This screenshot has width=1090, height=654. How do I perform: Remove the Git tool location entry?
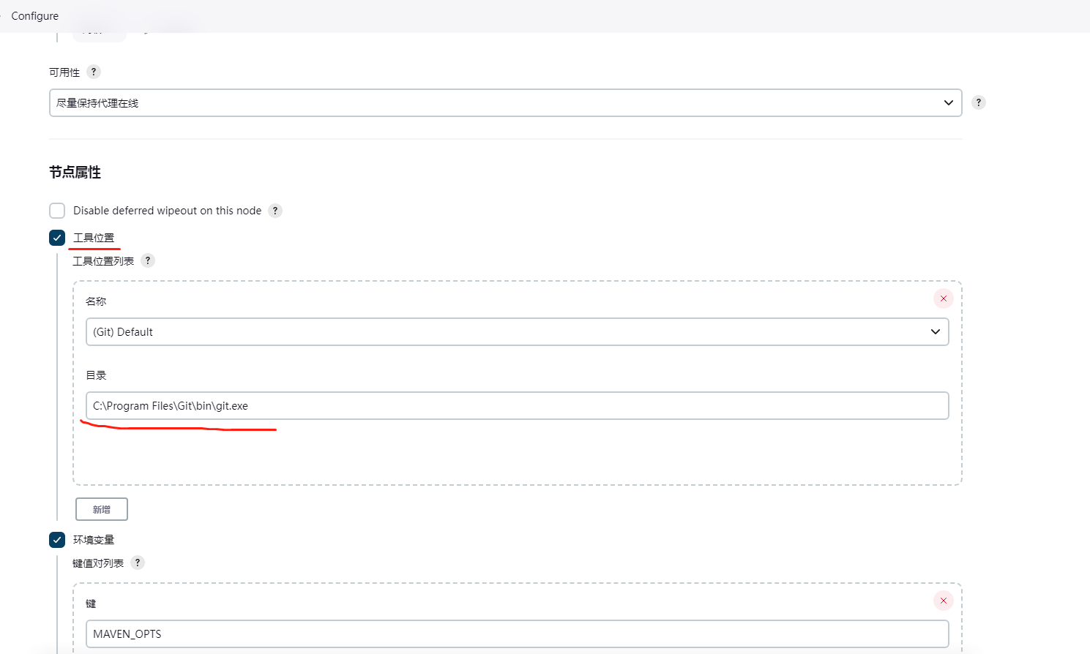[943, 298]
